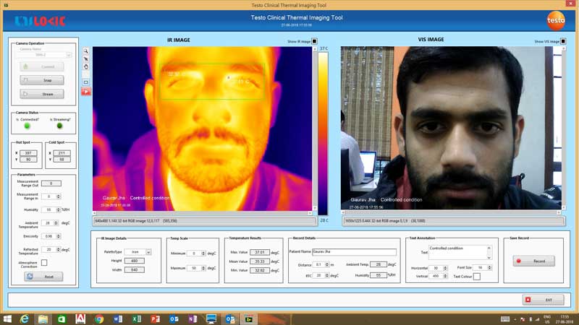Adjust the Distance stepper in Record Details

click(327, 264)
